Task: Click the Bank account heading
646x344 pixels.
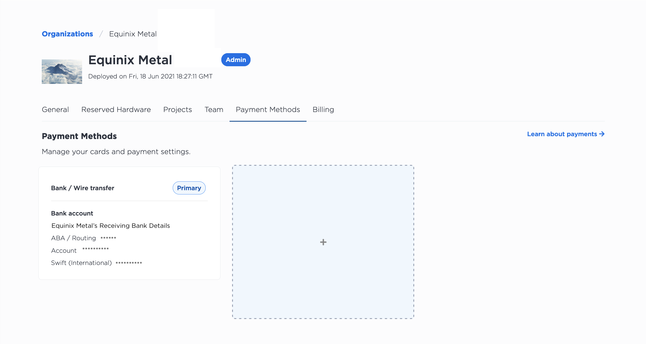Action: point(72,213)
